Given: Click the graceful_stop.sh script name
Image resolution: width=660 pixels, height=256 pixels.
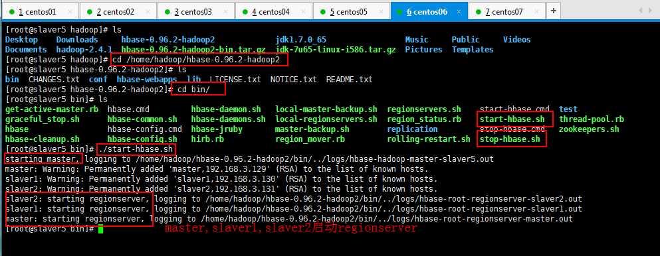Looking at the screenshot, I should click(x=42, y=119).
